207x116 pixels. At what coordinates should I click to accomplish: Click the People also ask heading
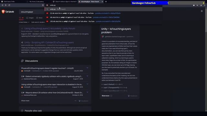(33, 111)
